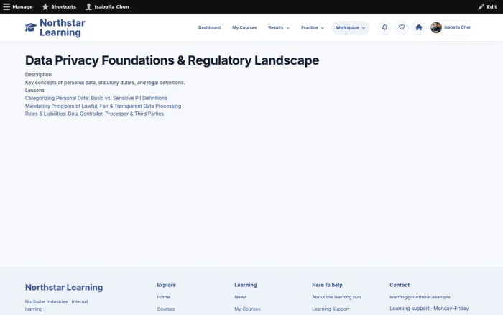Click 'Northstar Industries · Internal learning' text
This screenshot has width=503, height=315.
[x=57, y=305]
